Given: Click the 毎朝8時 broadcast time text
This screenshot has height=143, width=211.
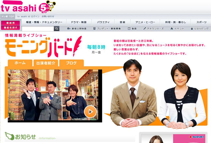Looking at the screenshot, I should pos(96,47).
